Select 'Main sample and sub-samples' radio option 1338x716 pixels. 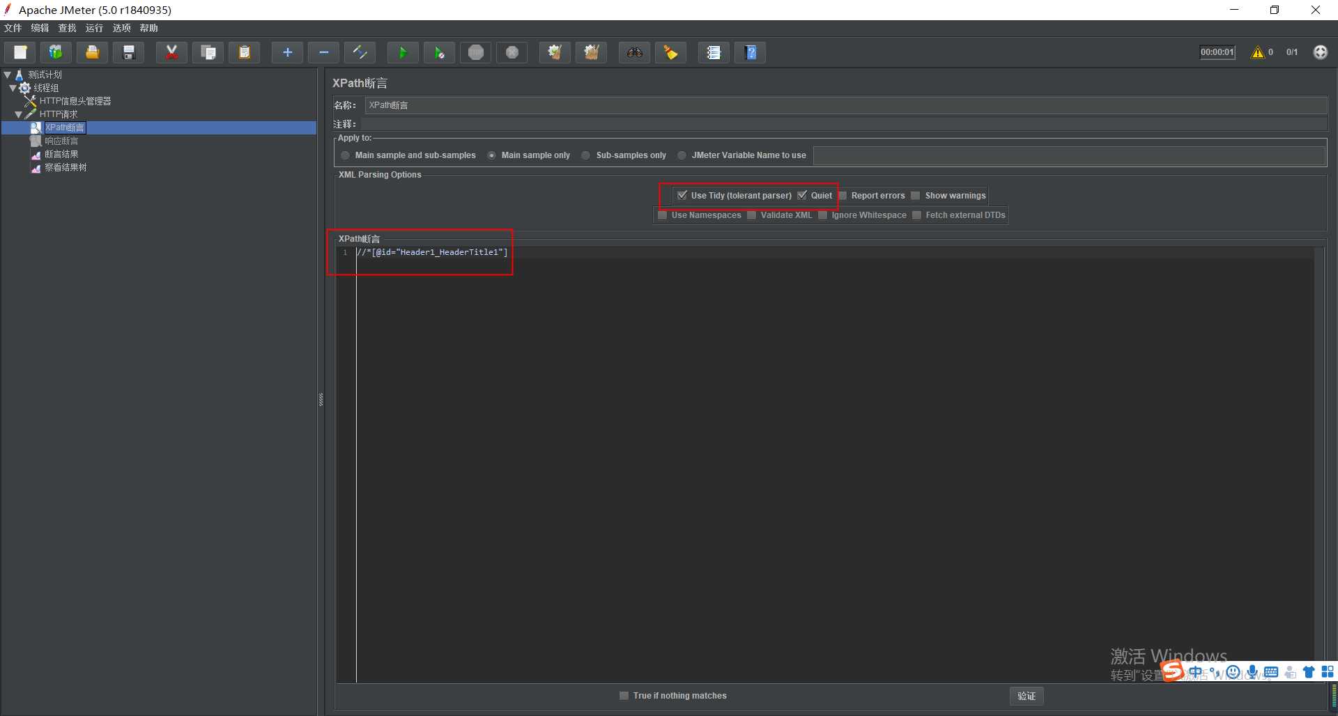click(x=408, y=155)
